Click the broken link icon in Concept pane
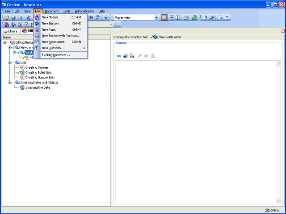Image resolution: width=286 pixels, height=214 pixels. tap(146, 56)
